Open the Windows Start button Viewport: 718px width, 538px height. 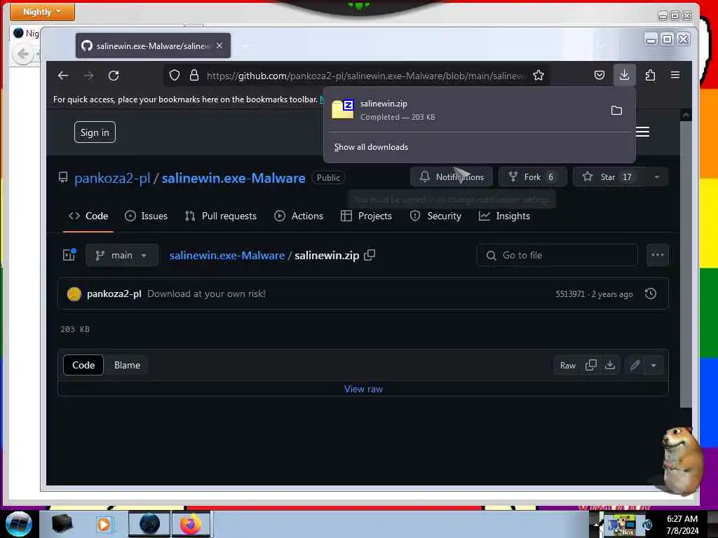click(x=18, y=524)
